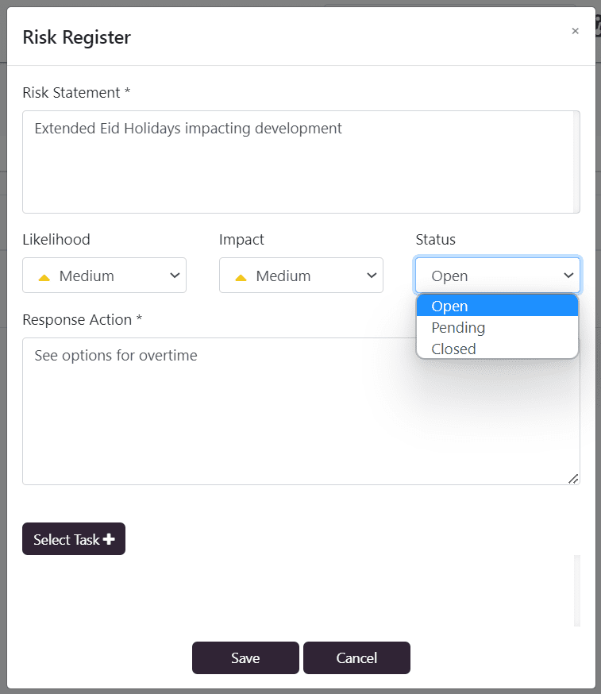Screen dimensions: 601x694
Task: Click the Select Task button
Action: (74, 539)
